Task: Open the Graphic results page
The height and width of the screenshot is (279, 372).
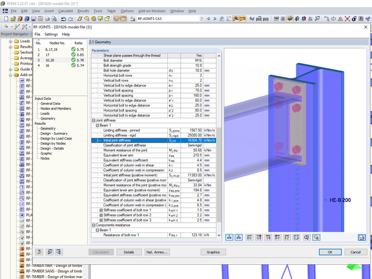Action: (x=46, y=153)
